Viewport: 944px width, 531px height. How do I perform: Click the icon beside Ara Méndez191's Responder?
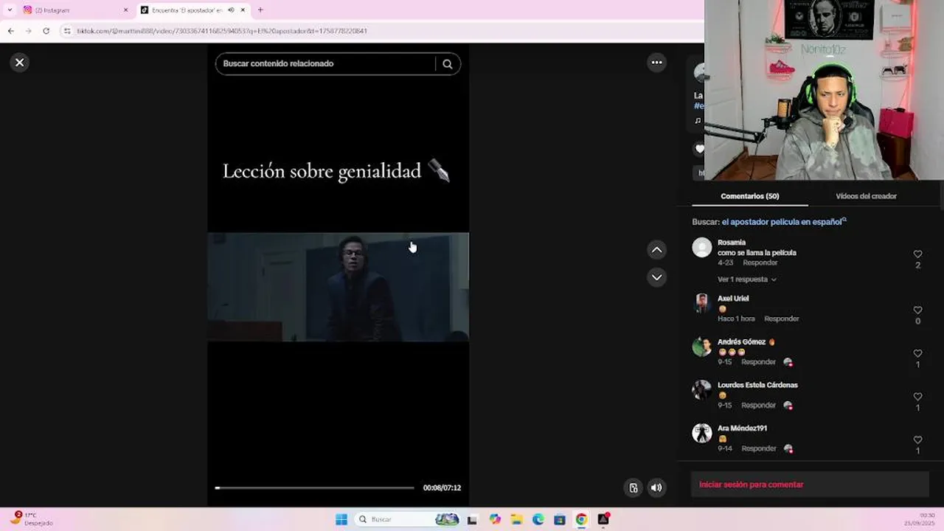[x=788, y=448]
